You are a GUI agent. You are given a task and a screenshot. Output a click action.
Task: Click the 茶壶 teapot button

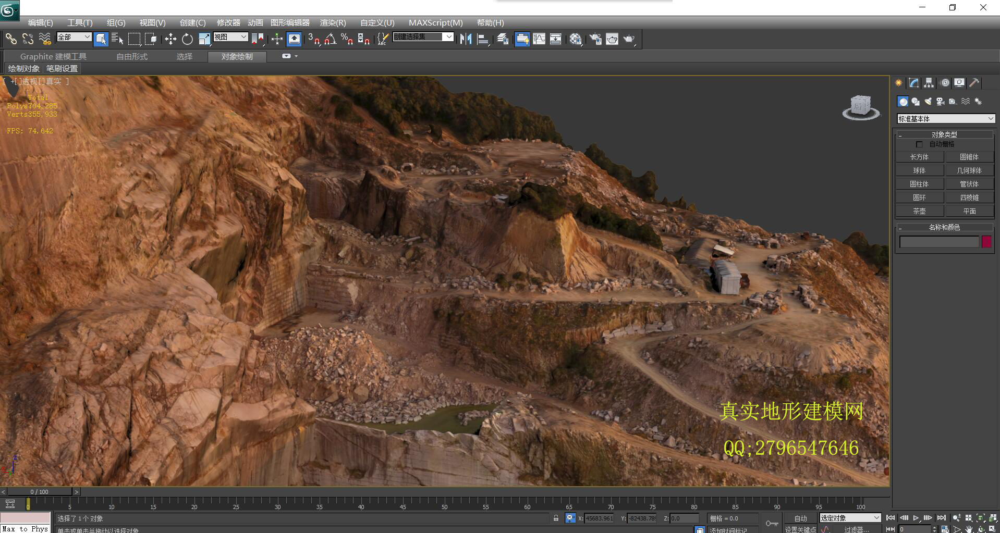pyautogui.click(x=919, y=211)
